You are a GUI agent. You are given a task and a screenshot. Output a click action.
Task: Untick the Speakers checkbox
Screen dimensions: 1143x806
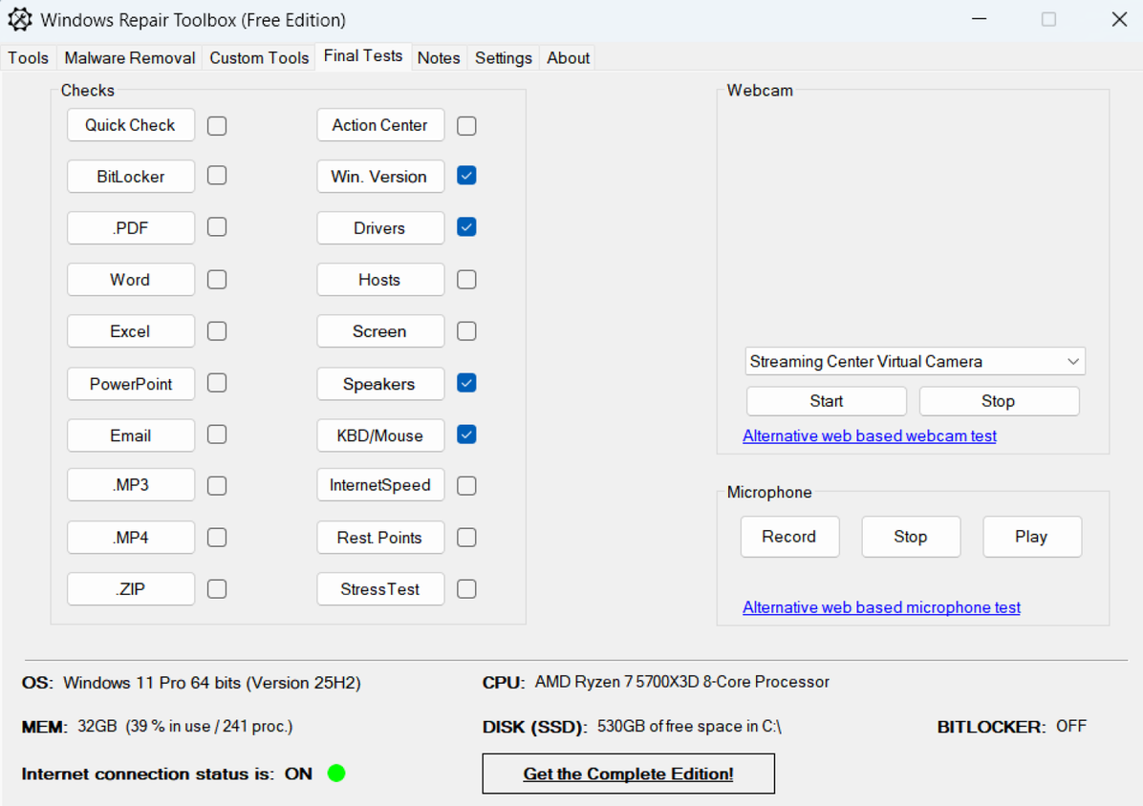(x=466, y=383)
